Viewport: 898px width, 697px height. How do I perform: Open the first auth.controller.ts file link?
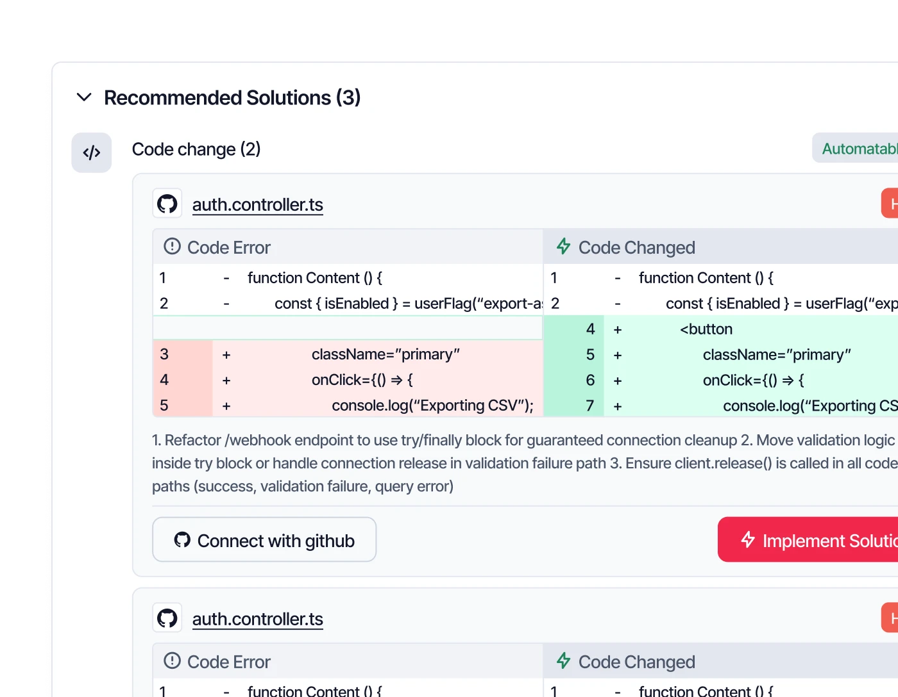(257, 205)
